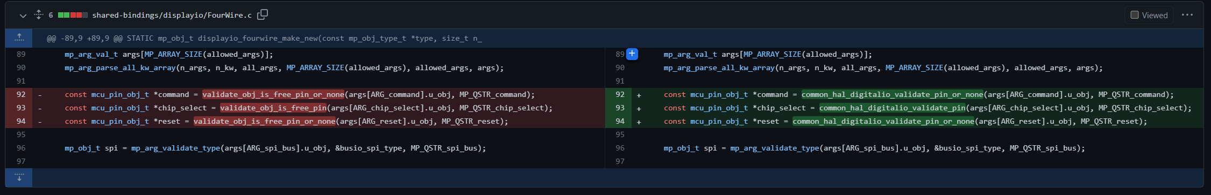Add a comment on right-side line 89

point(632,54)
